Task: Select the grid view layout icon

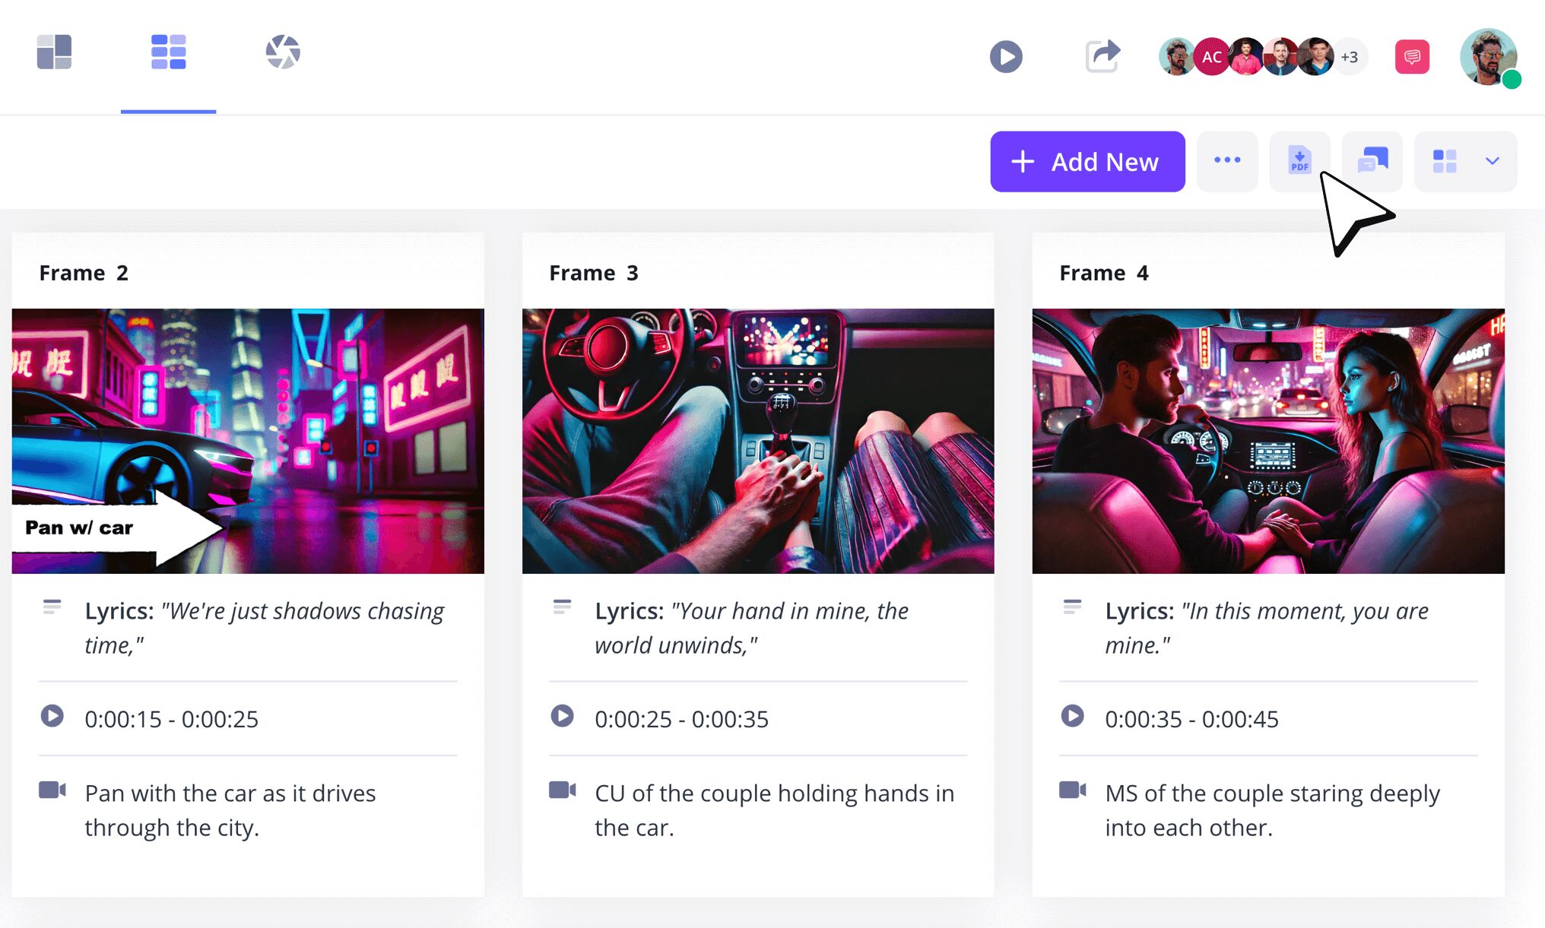Action: click(x=1444, y=161)
